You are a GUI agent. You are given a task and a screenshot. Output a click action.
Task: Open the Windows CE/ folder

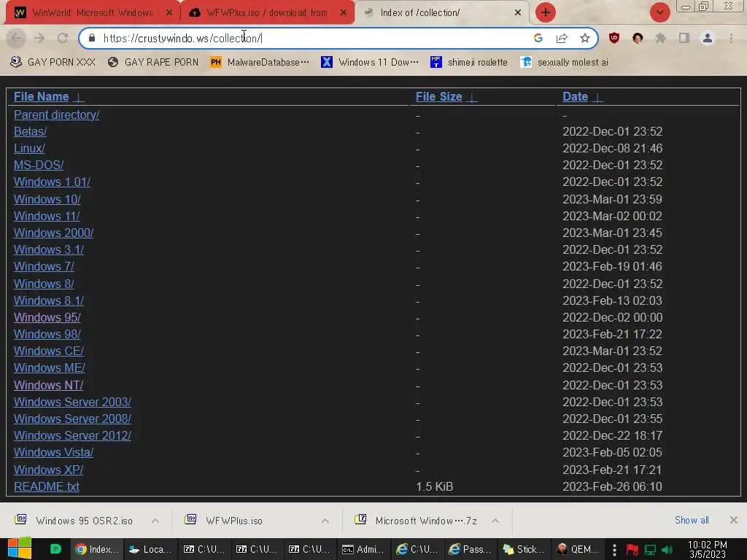click(x=49, y=351)
